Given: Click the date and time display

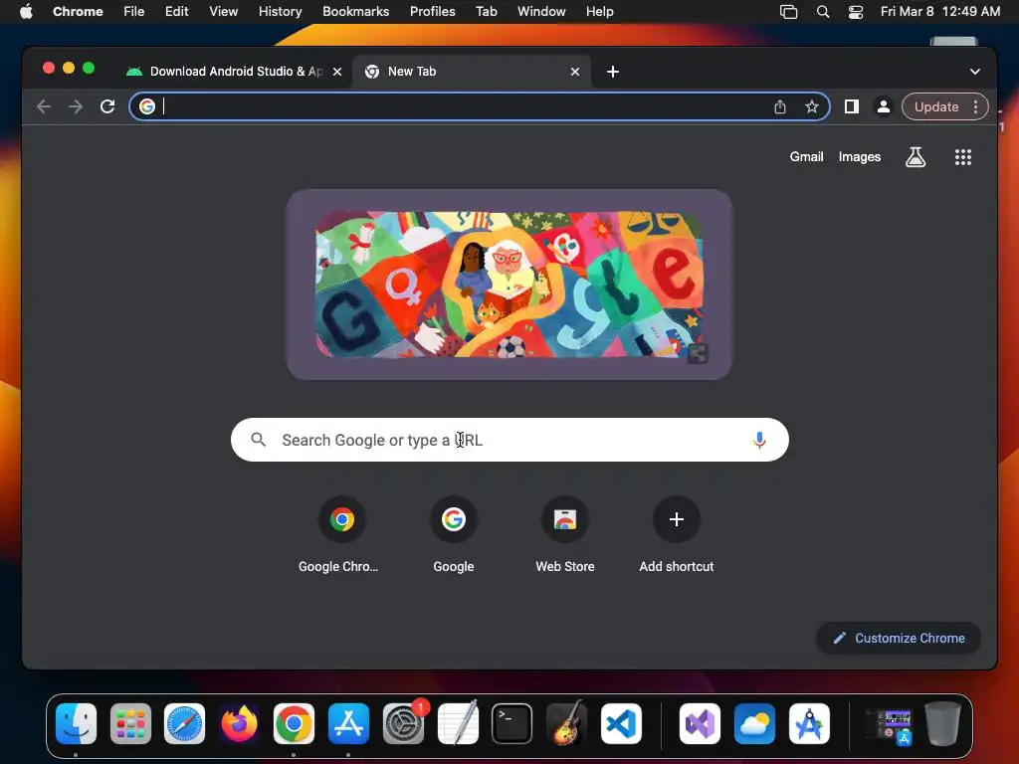Looking at the screenshot, I should (939, 12).
